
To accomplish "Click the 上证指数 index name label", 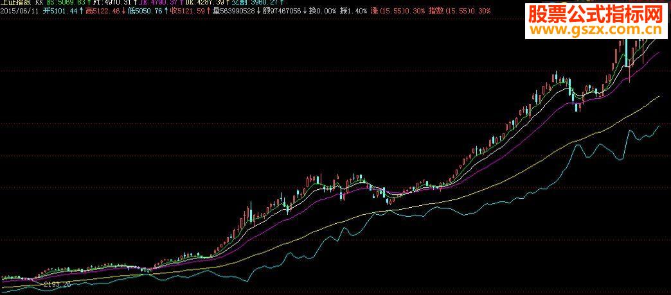I will pyautogui.click(x=15, y=2).
